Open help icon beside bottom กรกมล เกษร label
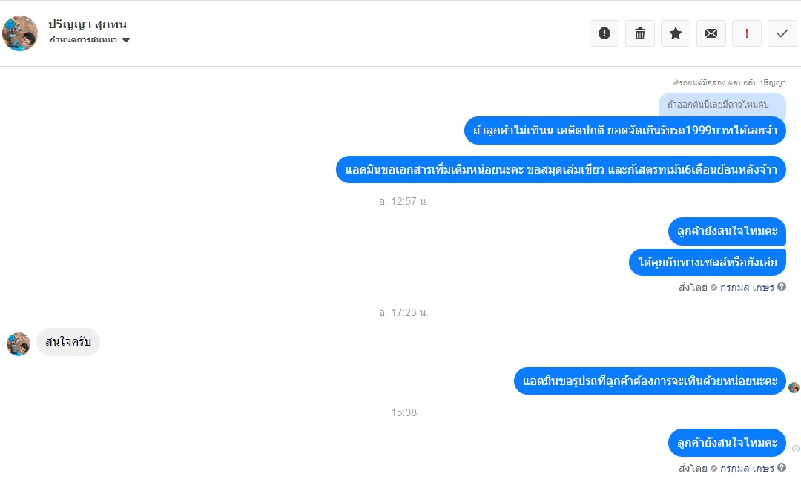 782,467
